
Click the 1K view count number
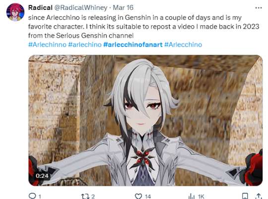[x=201, y=197]
